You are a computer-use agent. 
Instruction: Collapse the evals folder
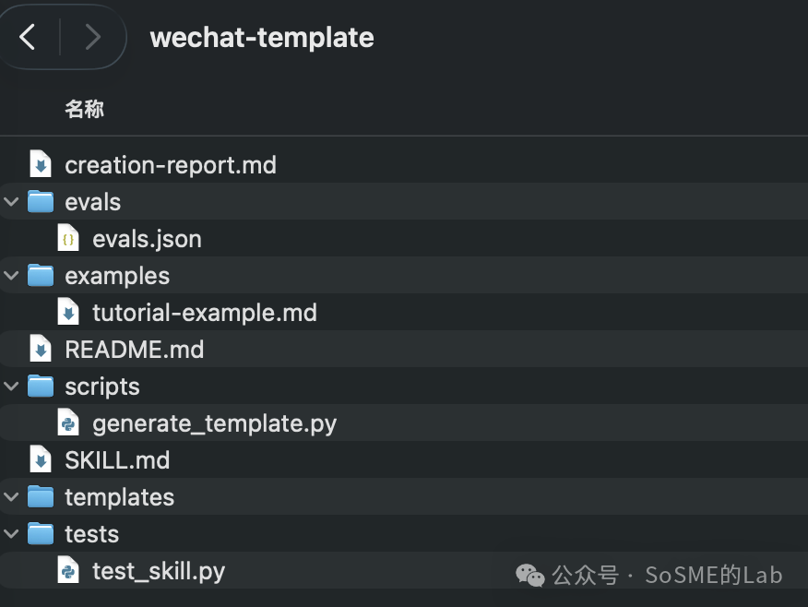[x=10, y=202]
